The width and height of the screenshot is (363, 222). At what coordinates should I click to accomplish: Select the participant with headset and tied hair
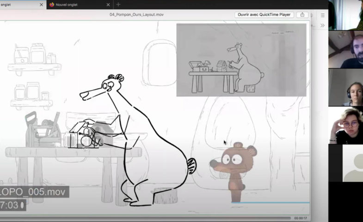pyautogui.click(x=345, y=87)
